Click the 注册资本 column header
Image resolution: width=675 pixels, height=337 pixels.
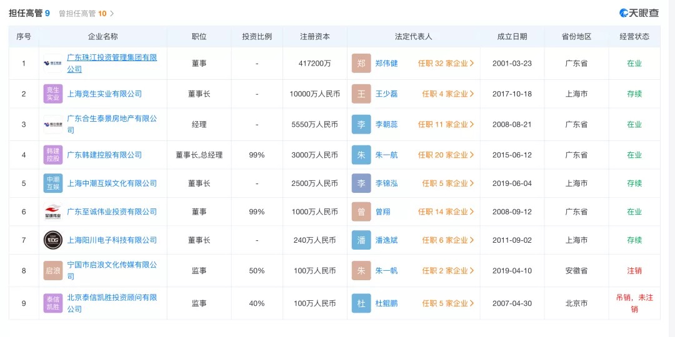pyautogui.click(x=315, y=37)
